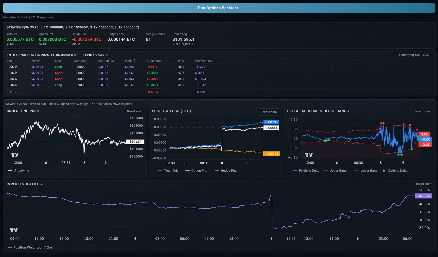The width and height of the screenshot is (438, 257).
Task: Click the Underlying $101,695.1 stat value
Action: 184,39
